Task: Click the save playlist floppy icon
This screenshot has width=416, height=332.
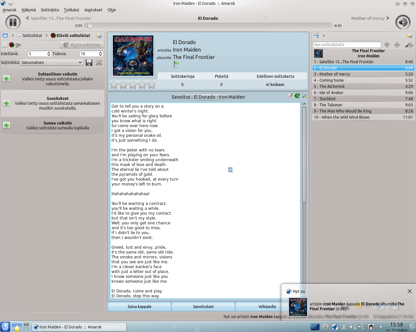Action: click(89, 63)
